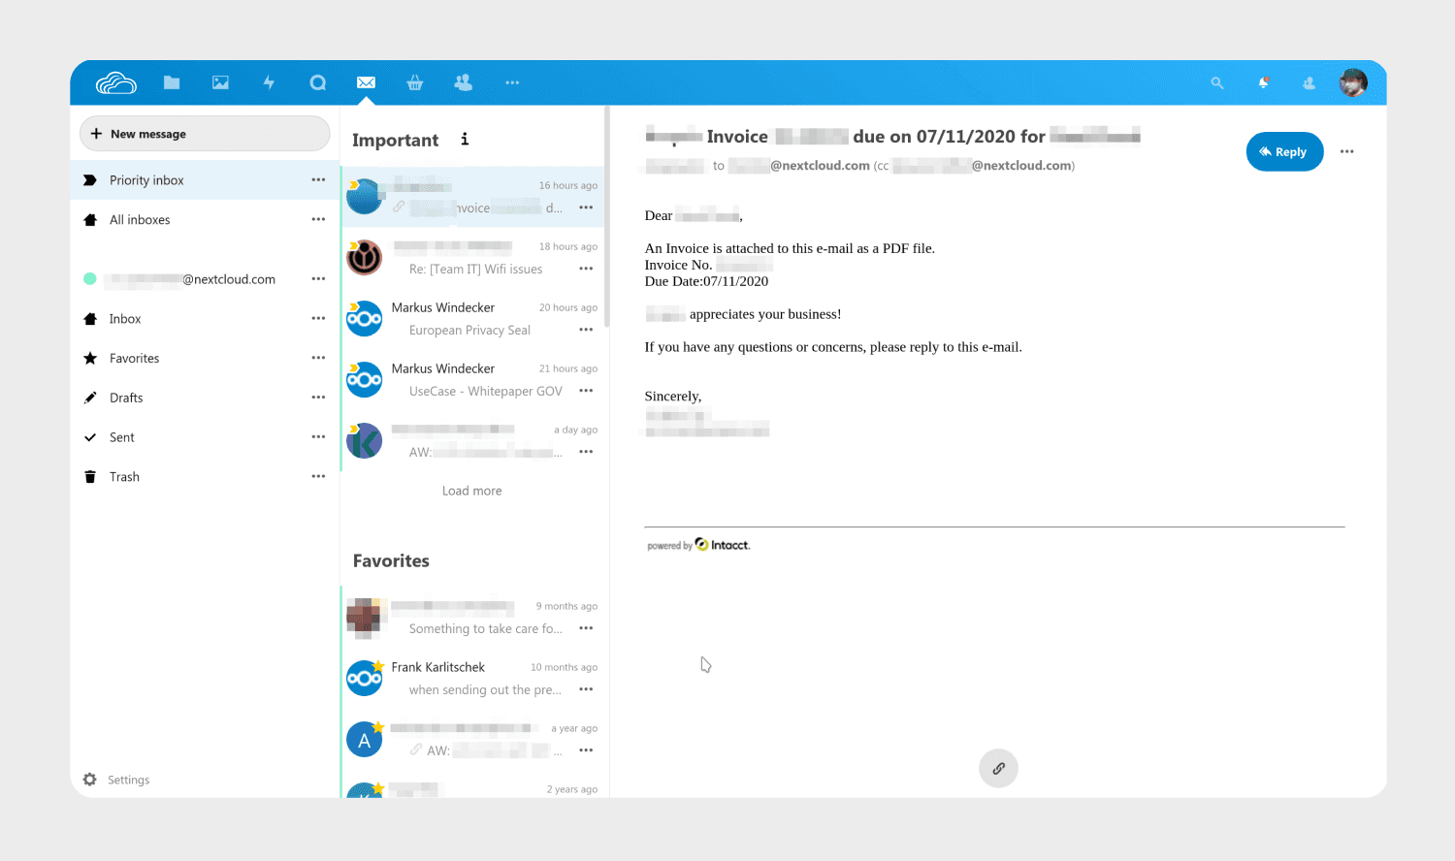Open the notifications bell
Viewport: 1455px width, 861px height.
[x=1263, y=82]
